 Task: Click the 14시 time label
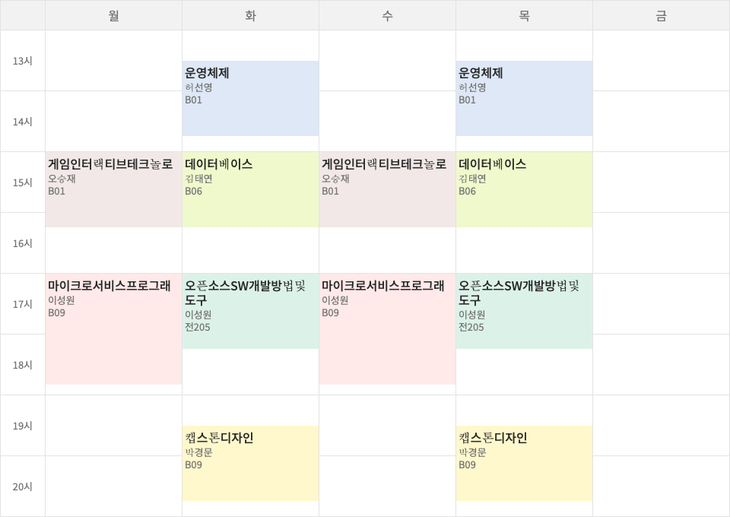pos(22,122)
